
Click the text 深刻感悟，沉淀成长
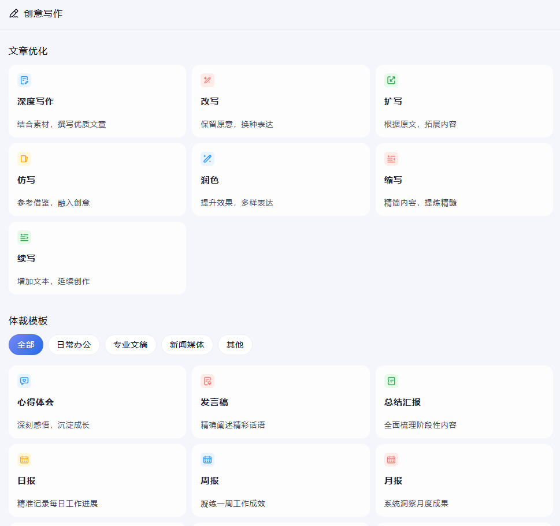pyautogui.click(x=54, y=425)
